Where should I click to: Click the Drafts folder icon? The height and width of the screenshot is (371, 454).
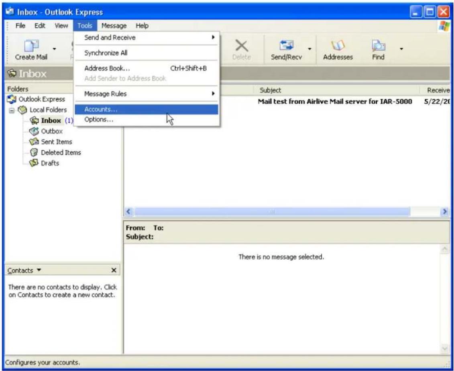34,163
